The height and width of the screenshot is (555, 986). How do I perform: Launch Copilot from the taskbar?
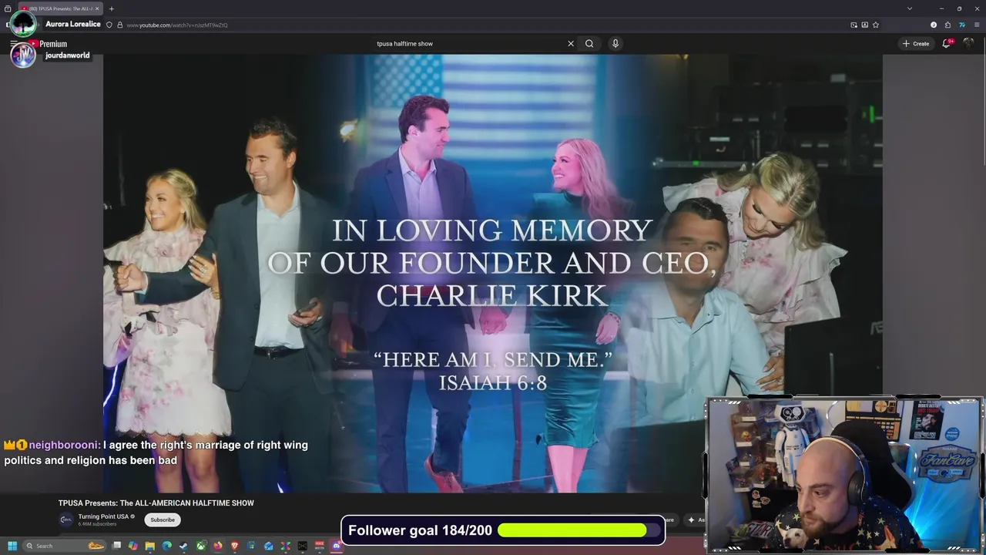pyautogui.click(x=133, y=546)
